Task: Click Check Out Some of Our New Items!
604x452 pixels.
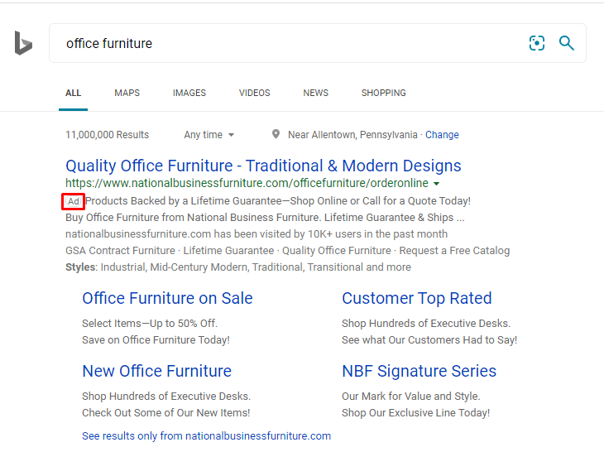Action: tap(166, 413)
